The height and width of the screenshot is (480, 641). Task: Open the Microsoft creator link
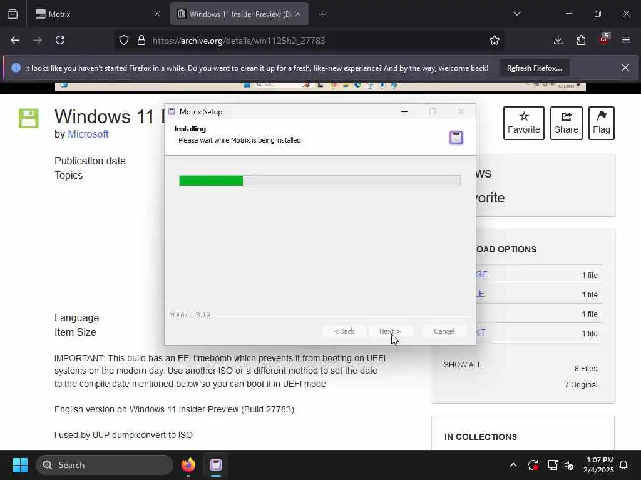click(x=88, y=134)
